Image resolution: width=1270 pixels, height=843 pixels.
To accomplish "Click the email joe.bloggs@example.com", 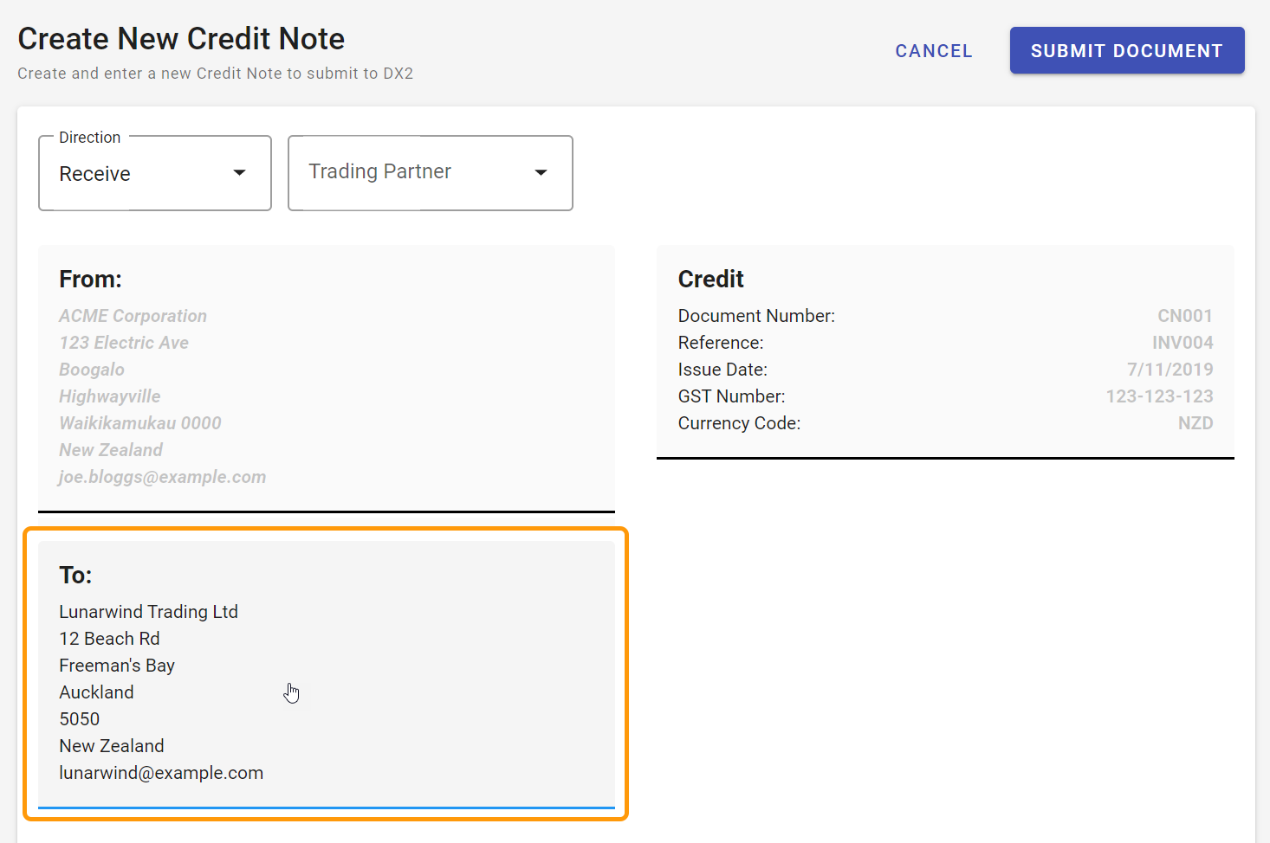I will pos(162,477).
